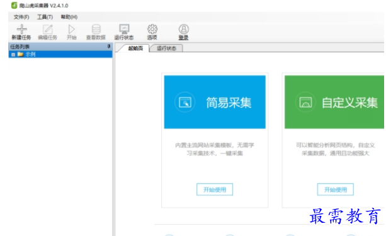
Task: Select the 起始页 tab
Action: (135, 48)
